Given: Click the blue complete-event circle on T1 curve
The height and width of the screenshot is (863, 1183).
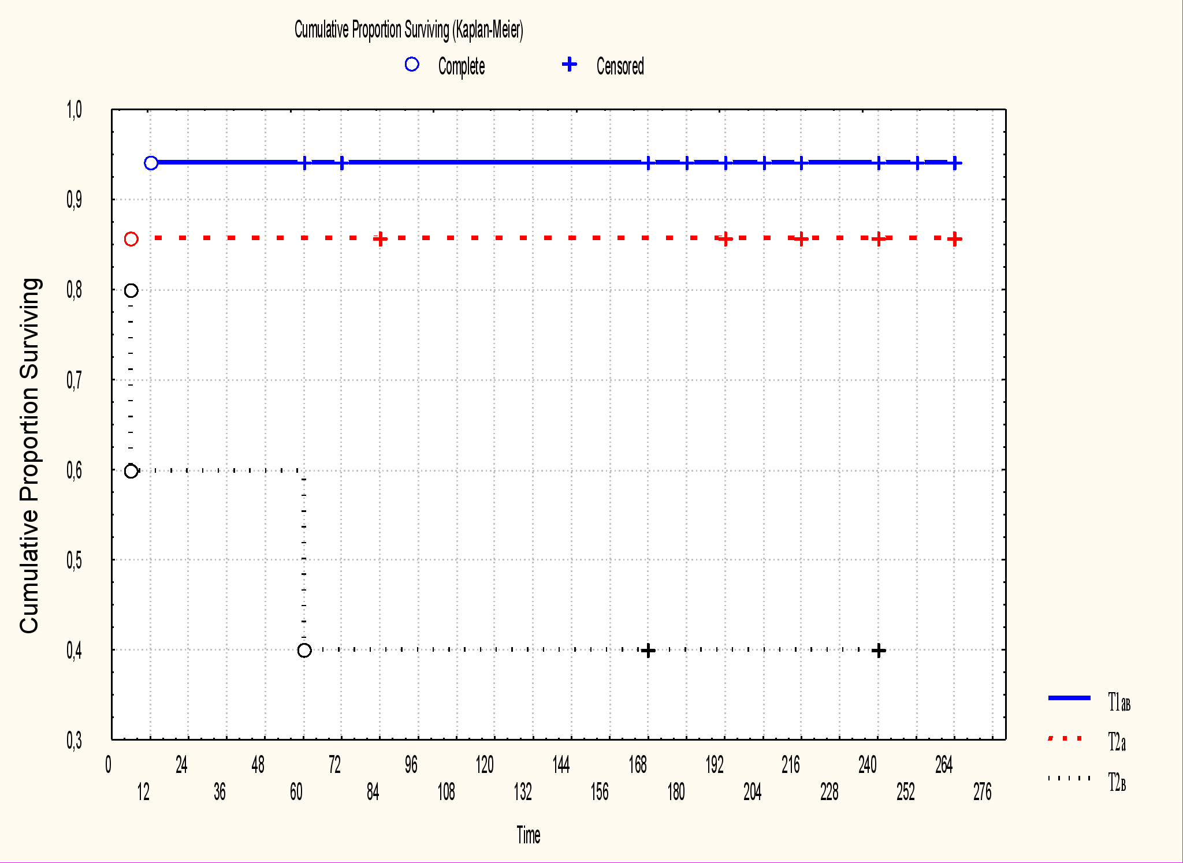Looking at the screenshot, I should pos(151,163).
